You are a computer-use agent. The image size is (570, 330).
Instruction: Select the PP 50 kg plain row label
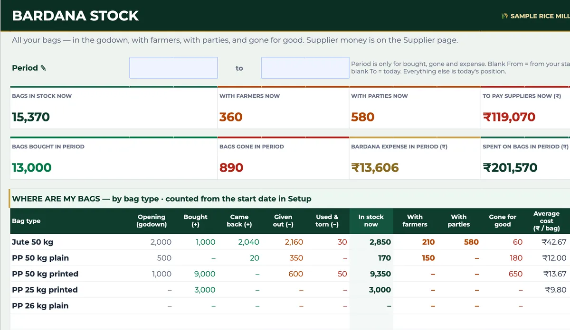[40, 258]
